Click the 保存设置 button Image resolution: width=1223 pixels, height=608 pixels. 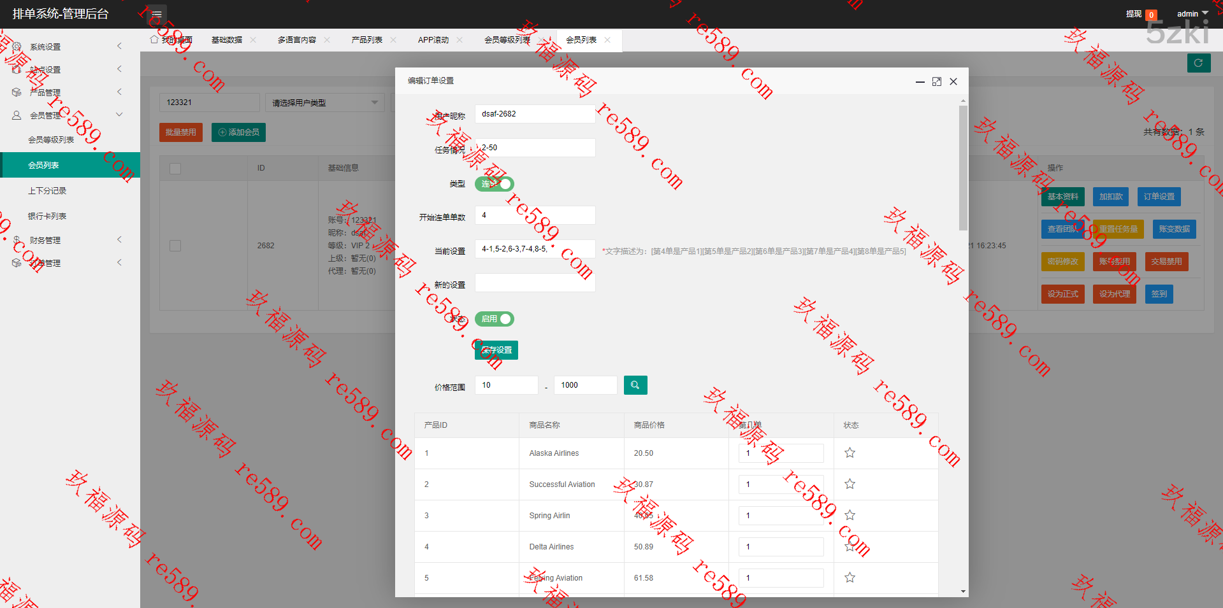click(496, 350)
